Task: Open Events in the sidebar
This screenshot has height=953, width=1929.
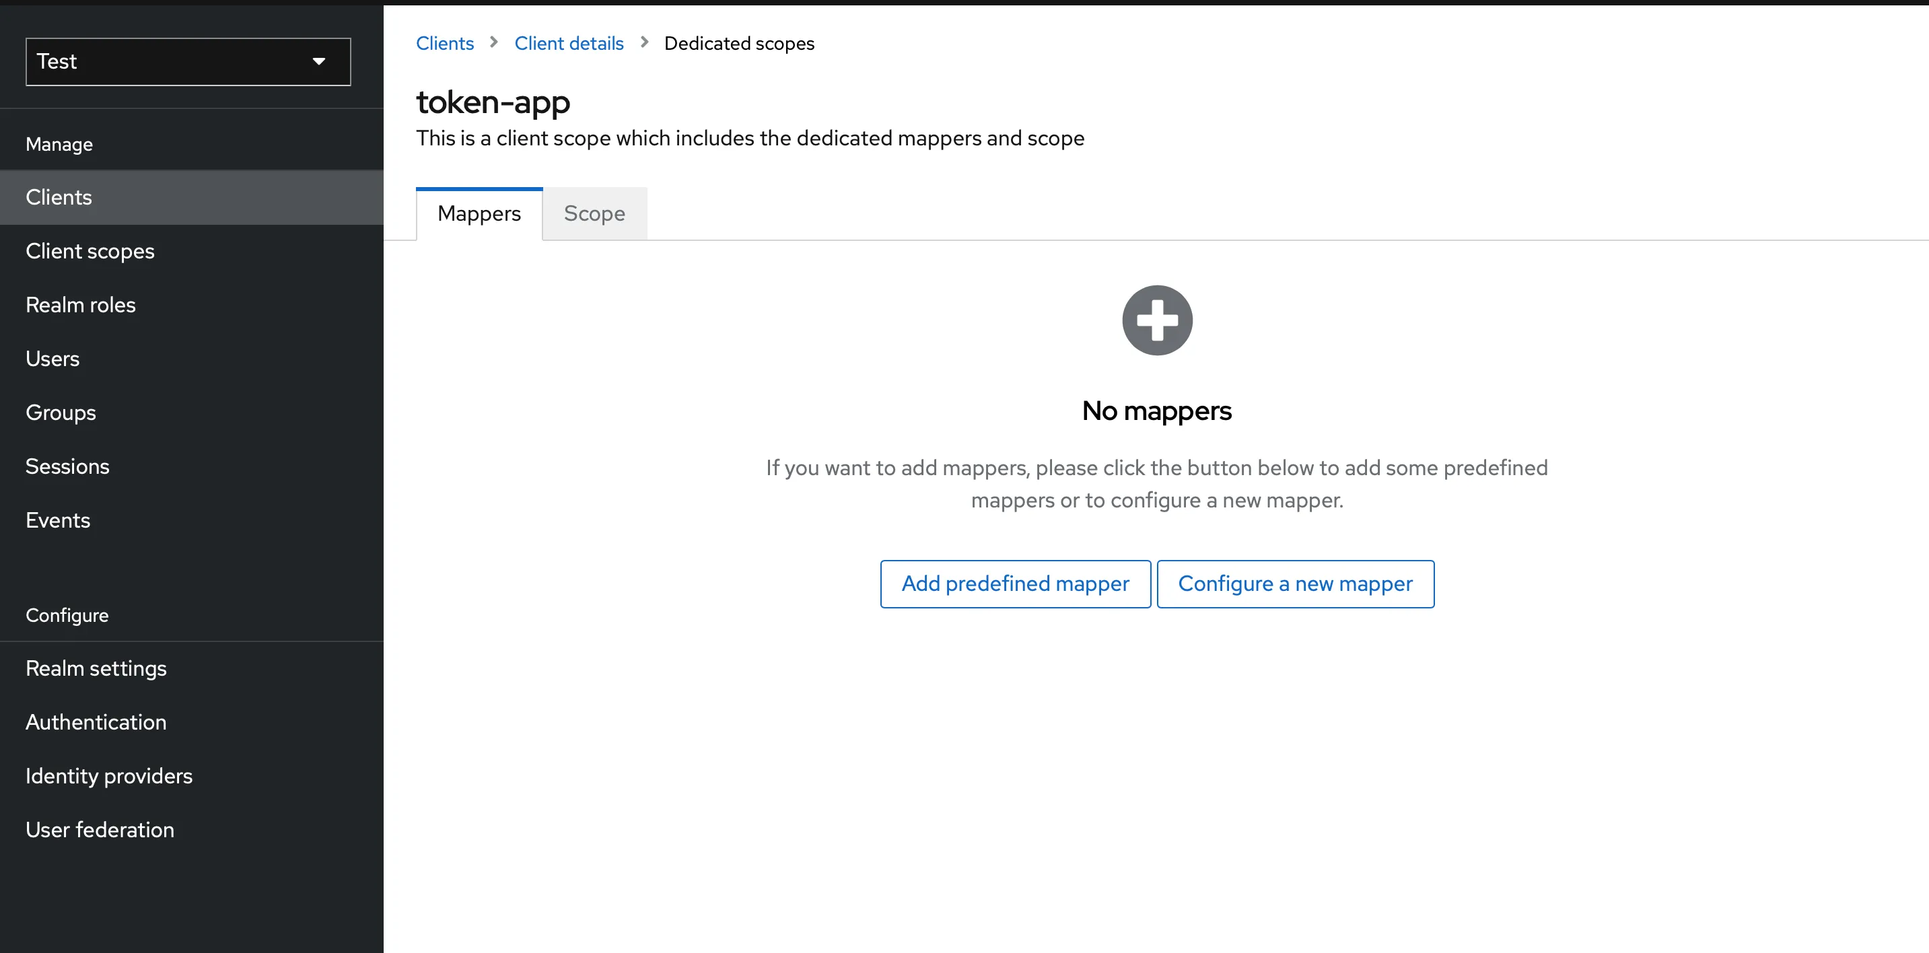Action: tap(58, 521)
